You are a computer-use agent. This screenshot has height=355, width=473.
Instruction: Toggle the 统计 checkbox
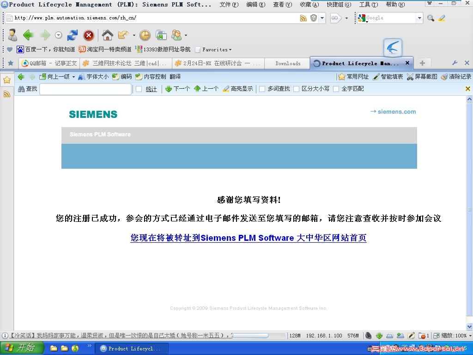pyautogui.click(x=139, y=89)
